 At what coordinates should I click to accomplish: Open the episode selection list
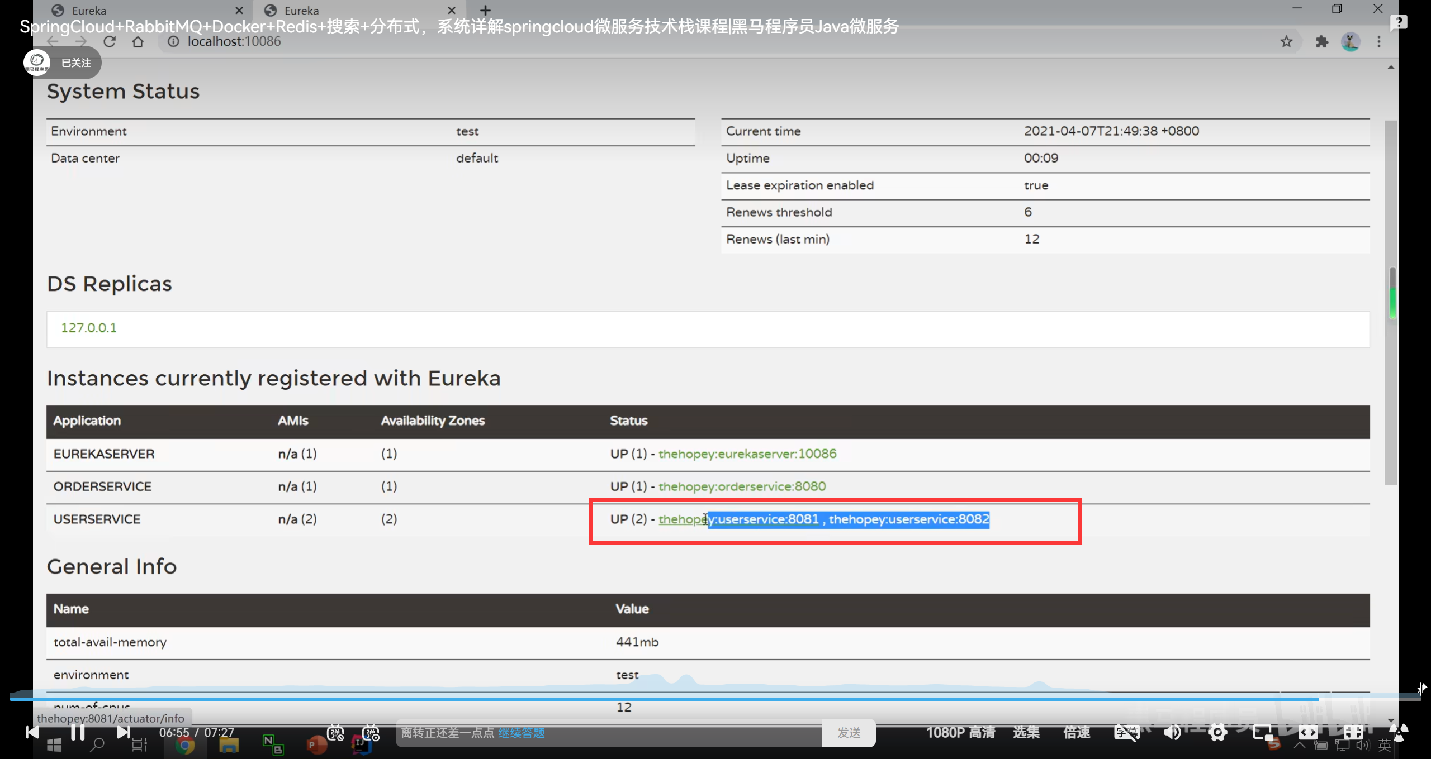point(1026,732)
